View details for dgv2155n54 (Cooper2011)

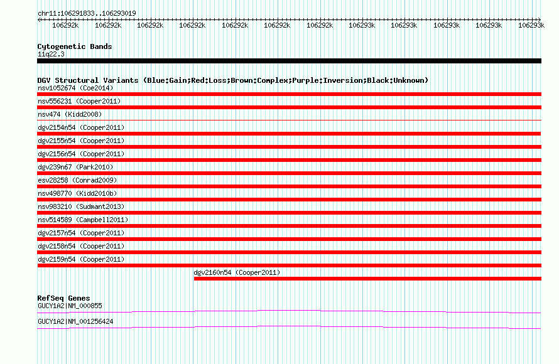(x=289, y=147)
